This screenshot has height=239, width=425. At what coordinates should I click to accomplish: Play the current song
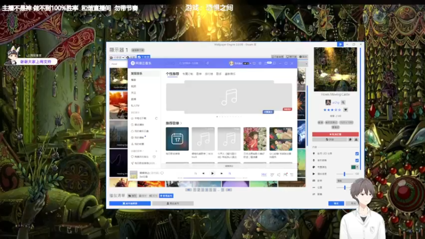(212, 174)
